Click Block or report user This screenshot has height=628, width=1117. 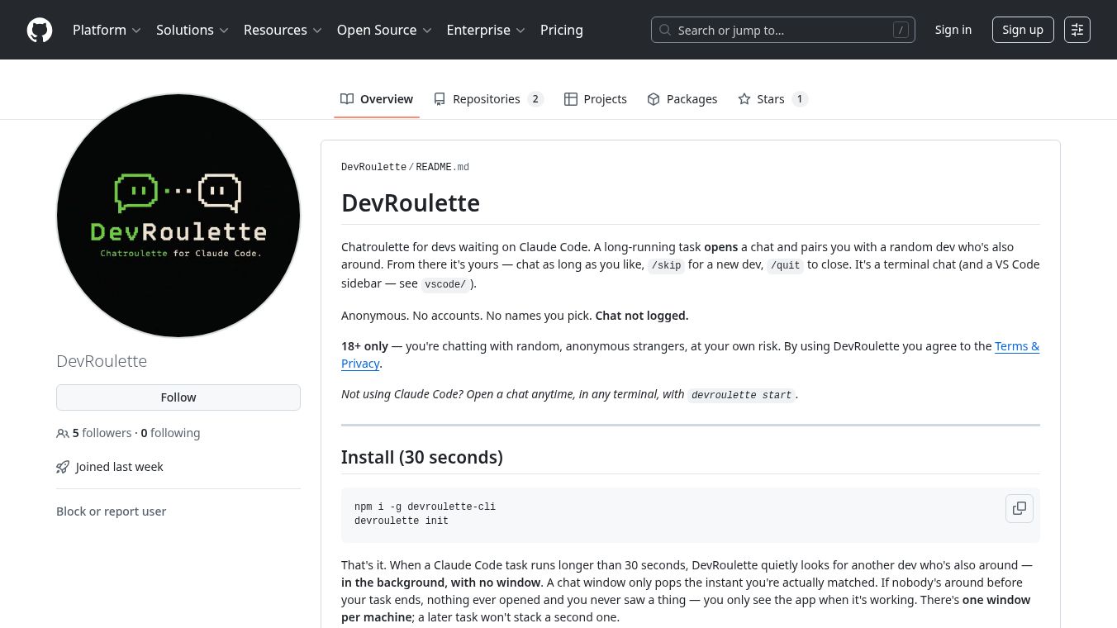[x=111, y=511]
